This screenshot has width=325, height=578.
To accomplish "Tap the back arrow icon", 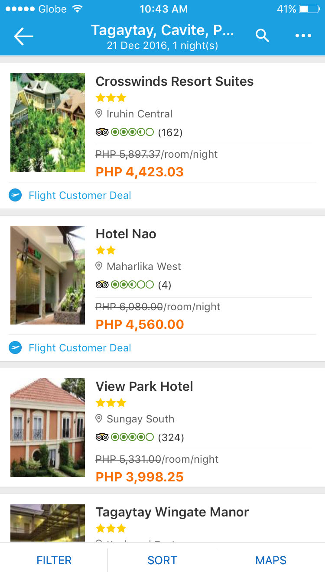I will (23, 36).
